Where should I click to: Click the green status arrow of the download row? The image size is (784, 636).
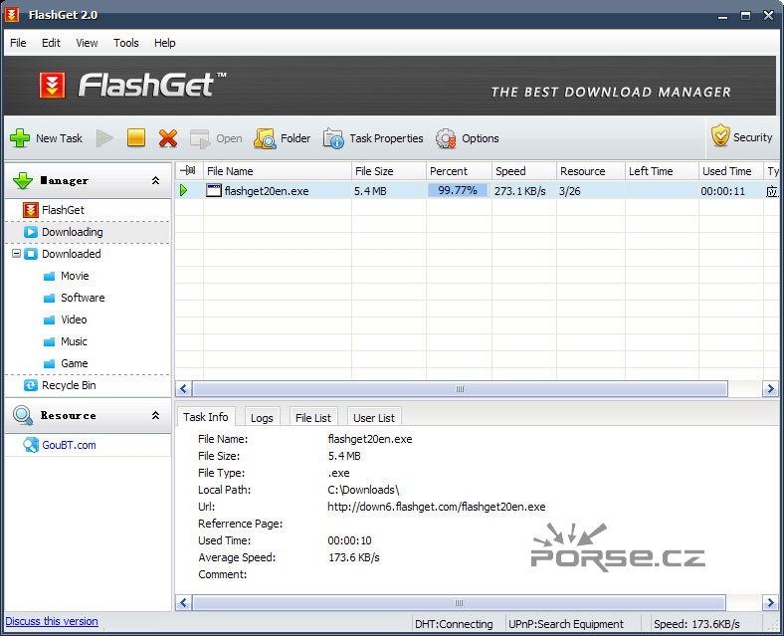tap(183, 190)
